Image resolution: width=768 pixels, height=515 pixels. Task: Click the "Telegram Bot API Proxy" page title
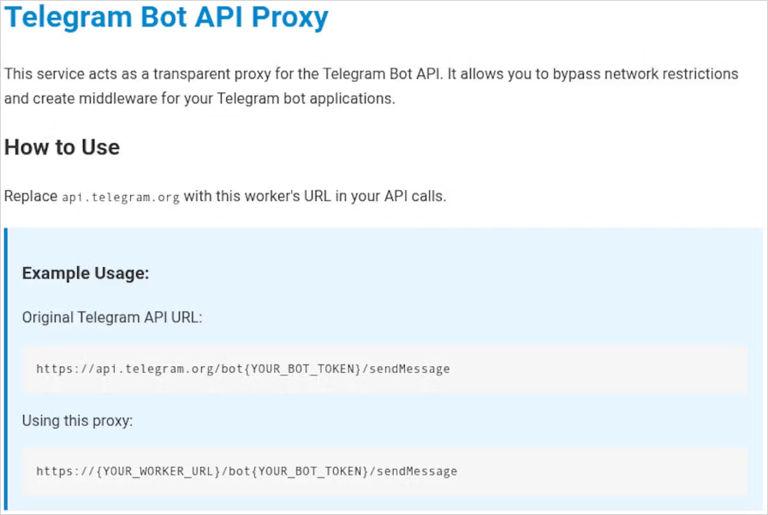(166, 17)
